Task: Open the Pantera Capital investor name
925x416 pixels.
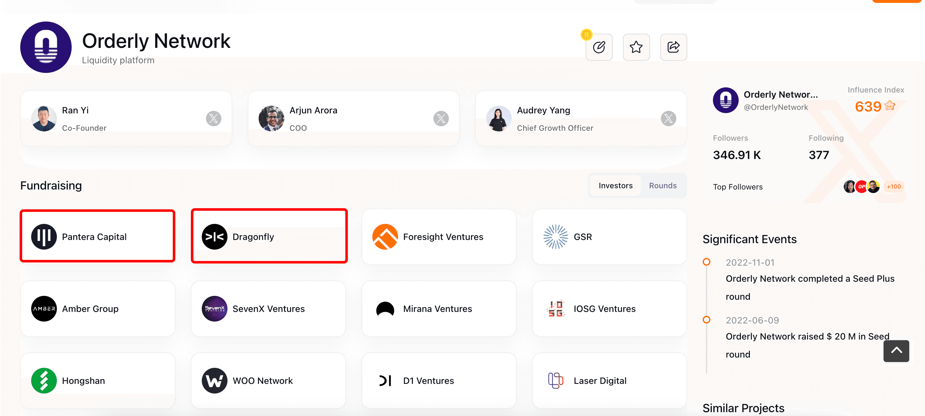Action: tap(94, 237)
